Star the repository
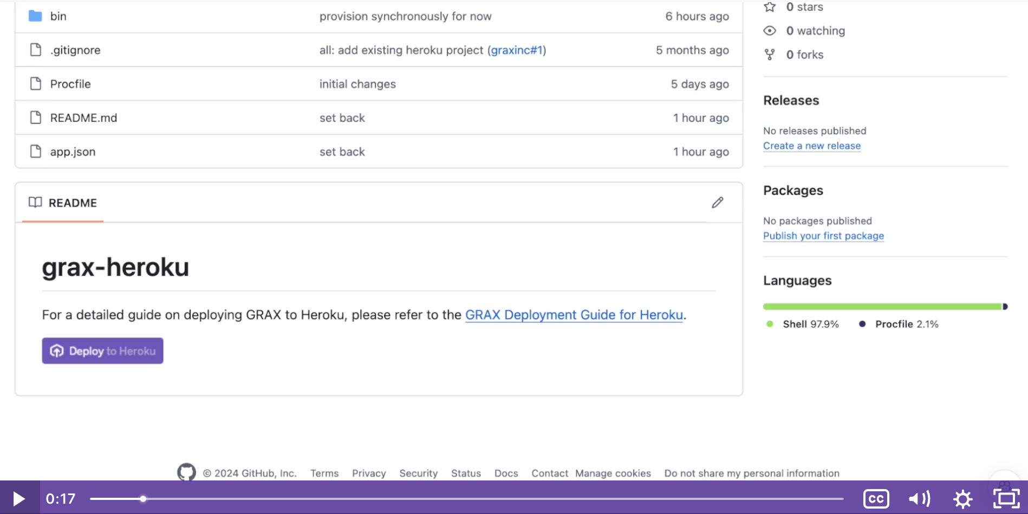 point(770,7)
